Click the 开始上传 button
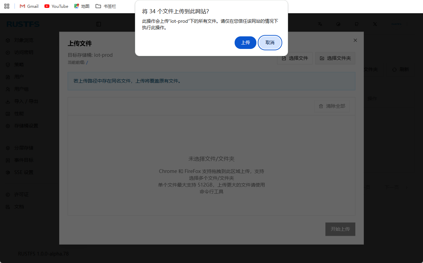 tap(340, 229)
